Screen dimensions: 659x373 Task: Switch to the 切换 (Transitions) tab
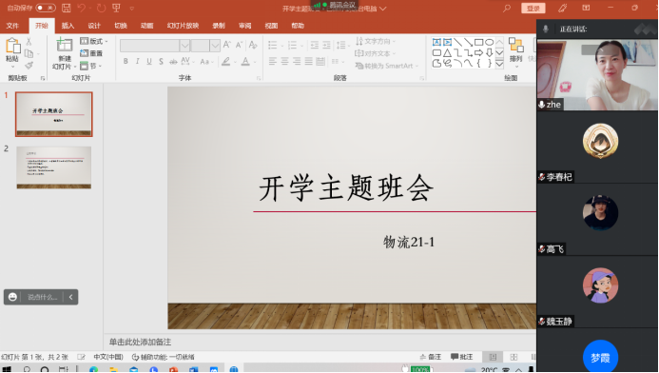coord(121,26)
